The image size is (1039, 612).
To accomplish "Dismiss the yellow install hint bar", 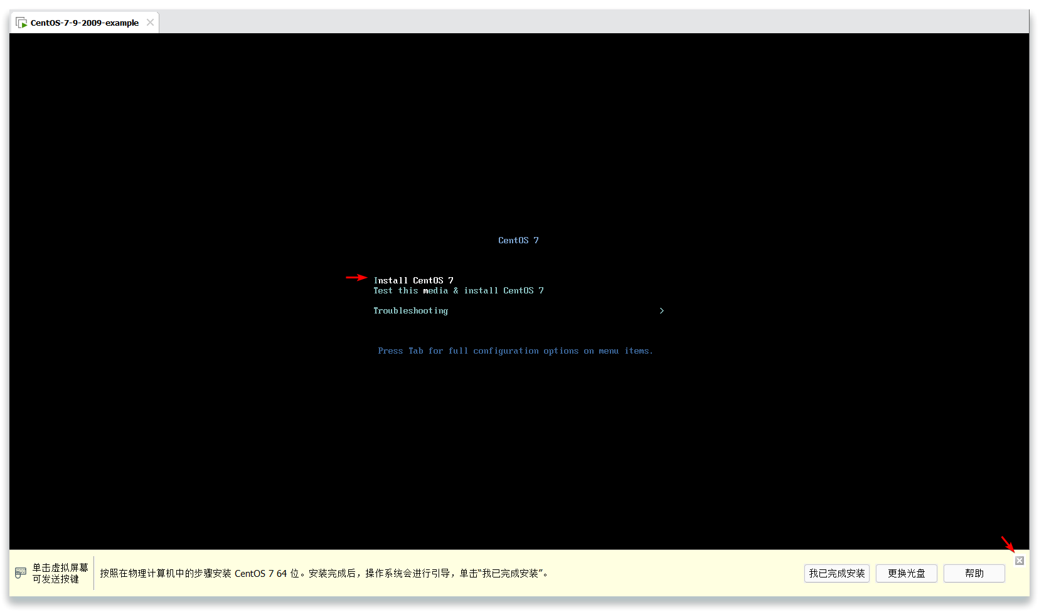I will click(1020, 561).
